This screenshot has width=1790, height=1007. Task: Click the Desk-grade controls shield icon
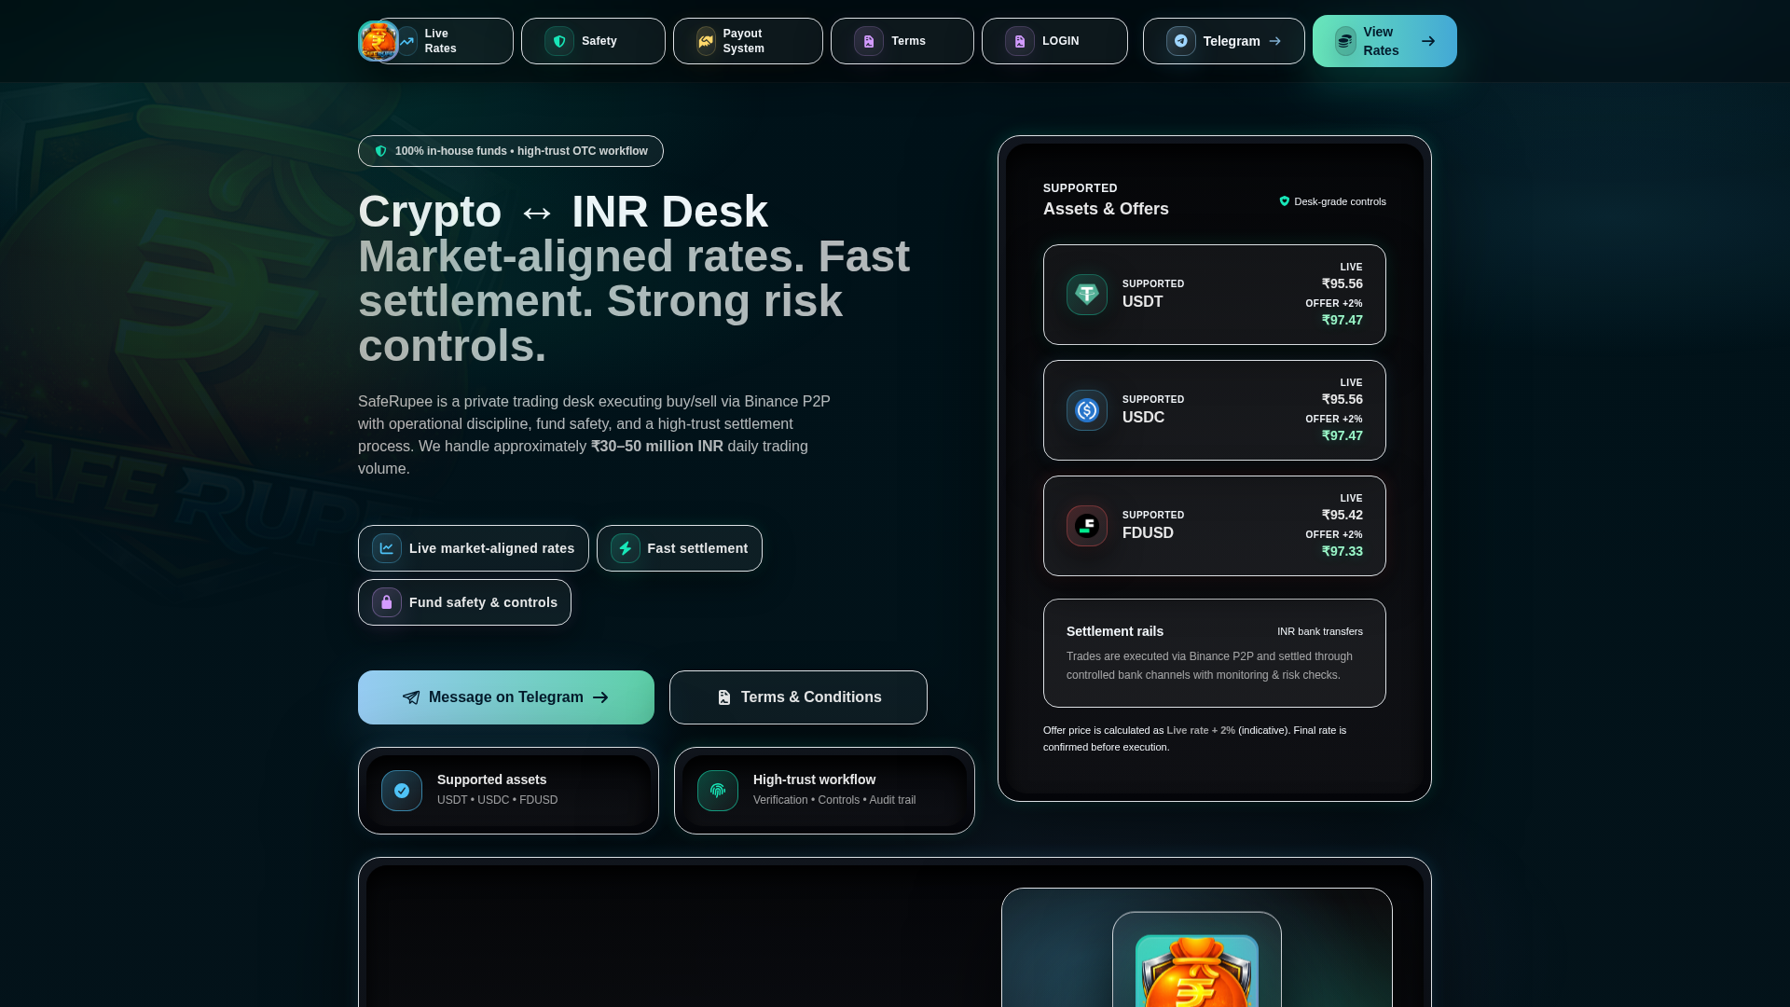(1285, 201)
